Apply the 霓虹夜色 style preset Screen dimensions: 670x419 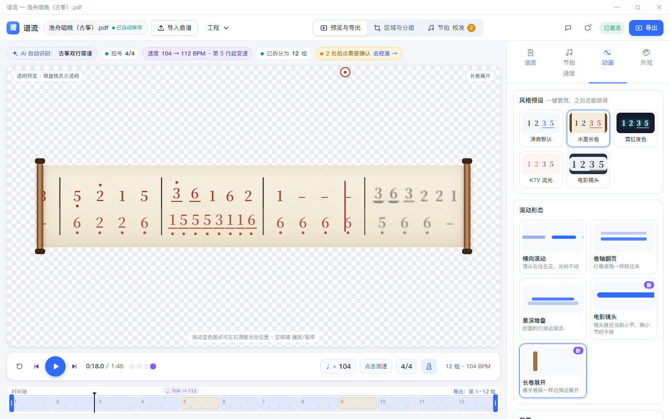click(x=636, y=128)
